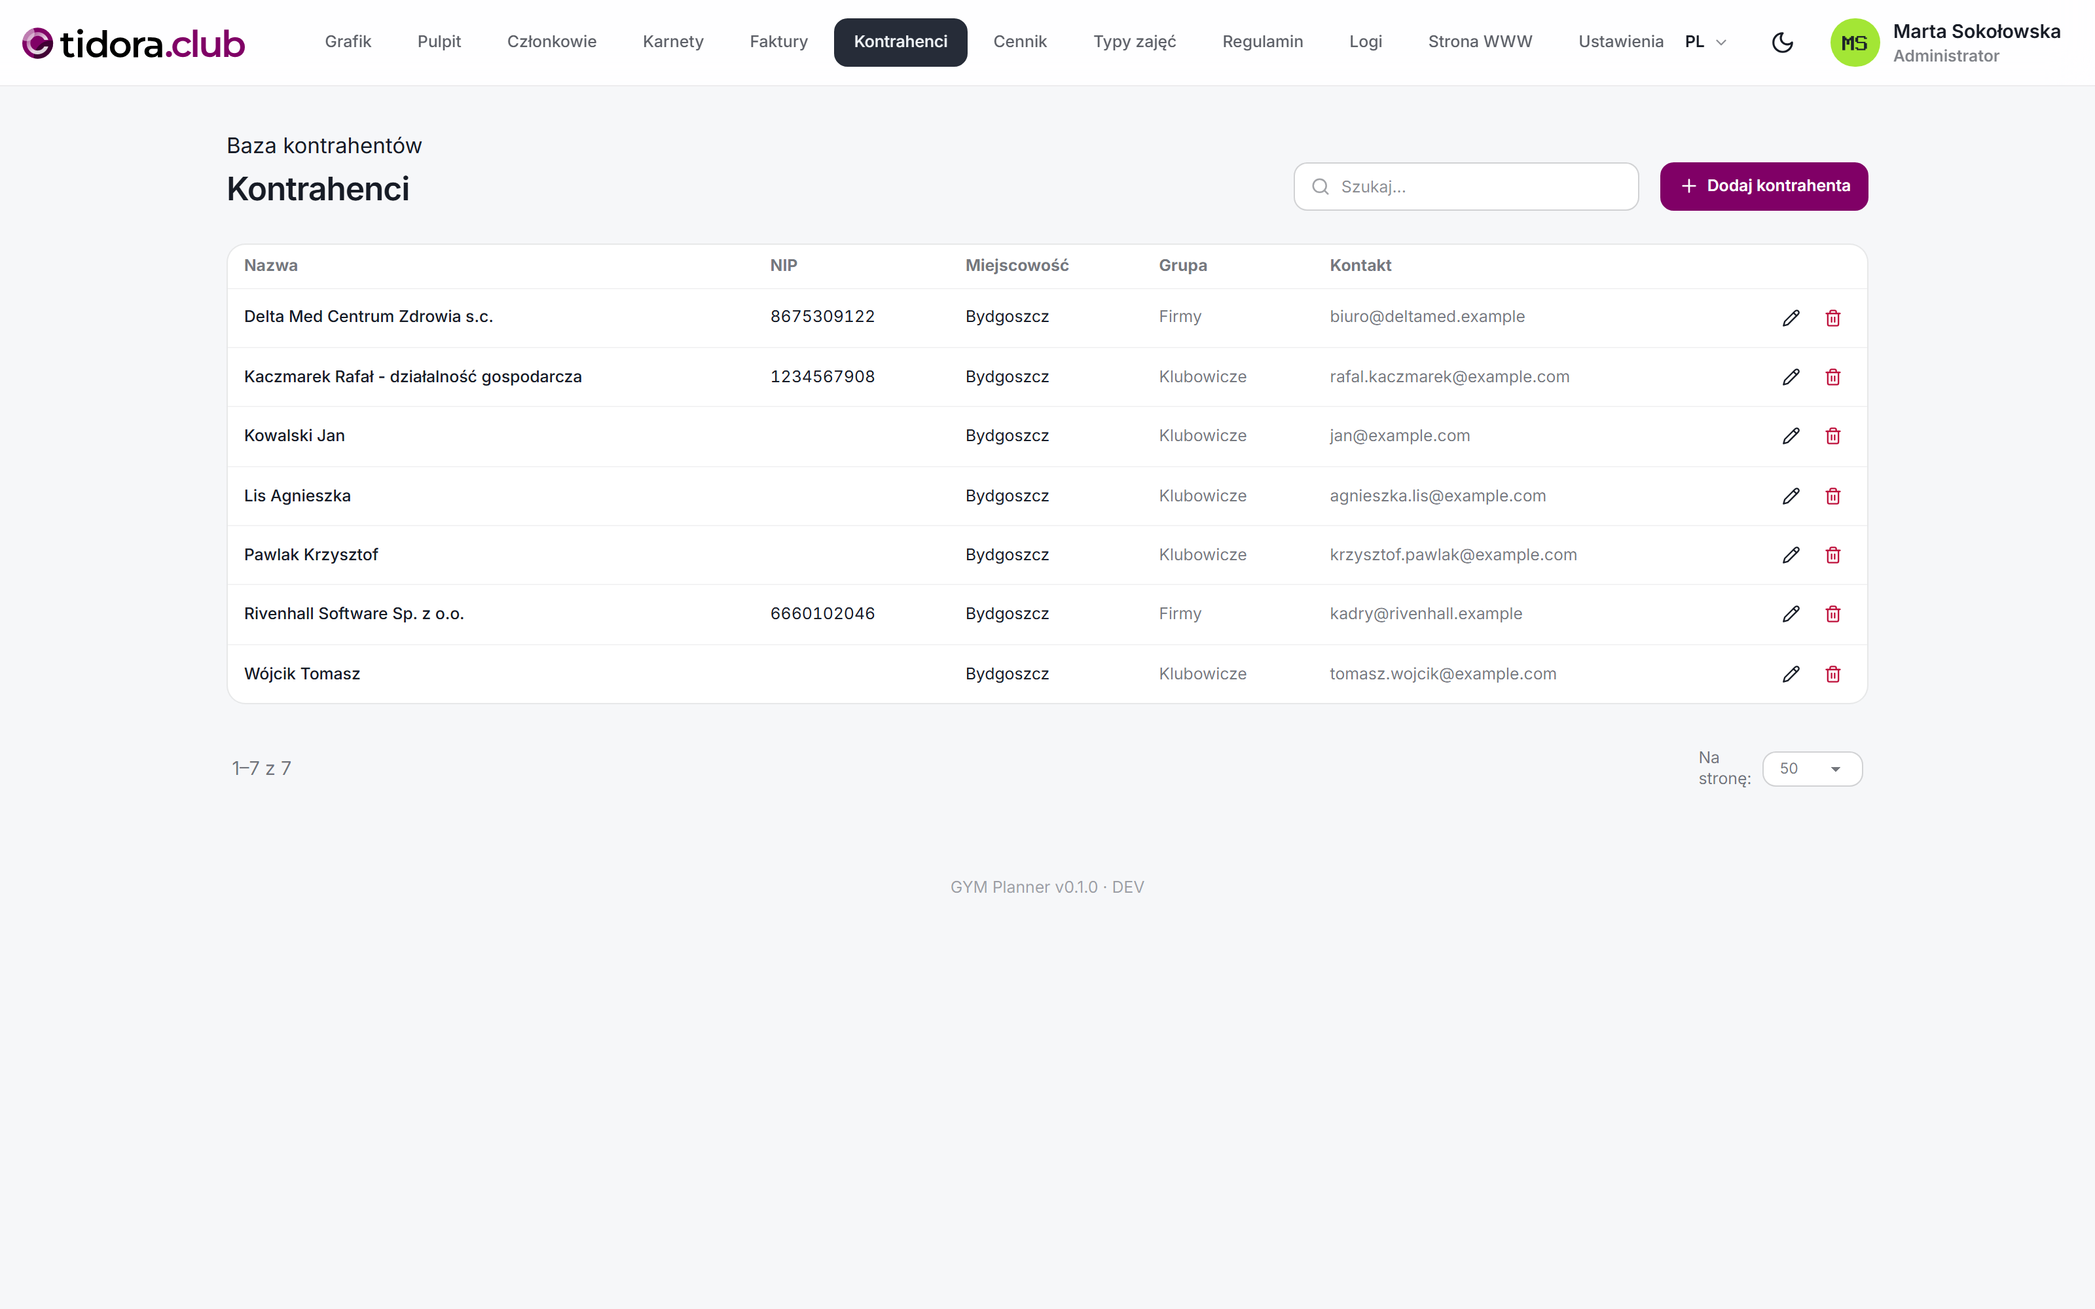Viewport: 2095px width, 1309px height.
Task: Edit Kaczmarek Rafał contractor entry
Action: tap(1791, 376)
